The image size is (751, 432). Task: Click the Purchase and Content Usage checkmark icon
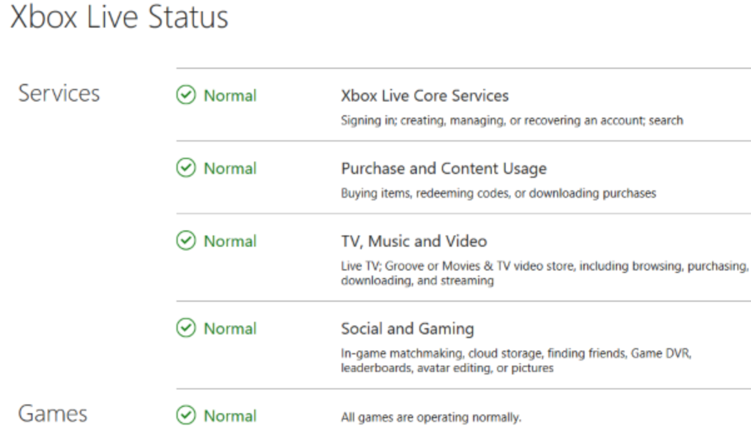pos(186,168)
